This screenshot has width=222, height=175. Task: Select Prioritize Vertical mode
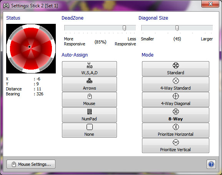tap(175, 146)
